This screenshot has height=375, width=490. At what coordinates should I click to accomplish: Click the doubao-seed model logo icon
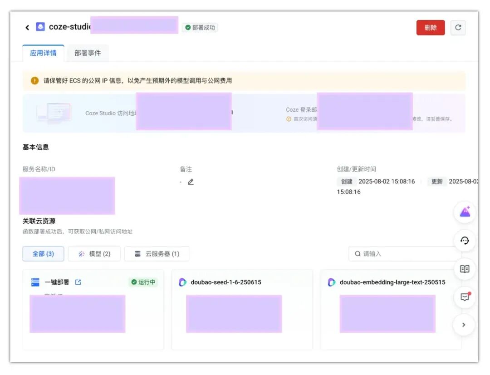pyautogui.click(x=182, y=282)
